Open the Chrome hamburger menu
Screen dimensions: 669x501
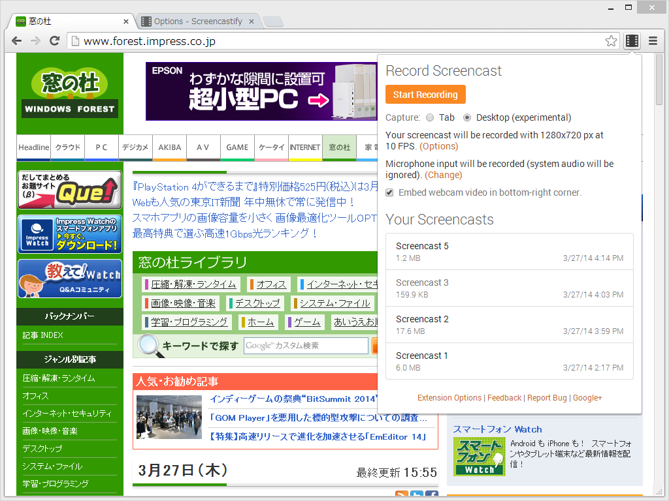click(x=652, y=40)
